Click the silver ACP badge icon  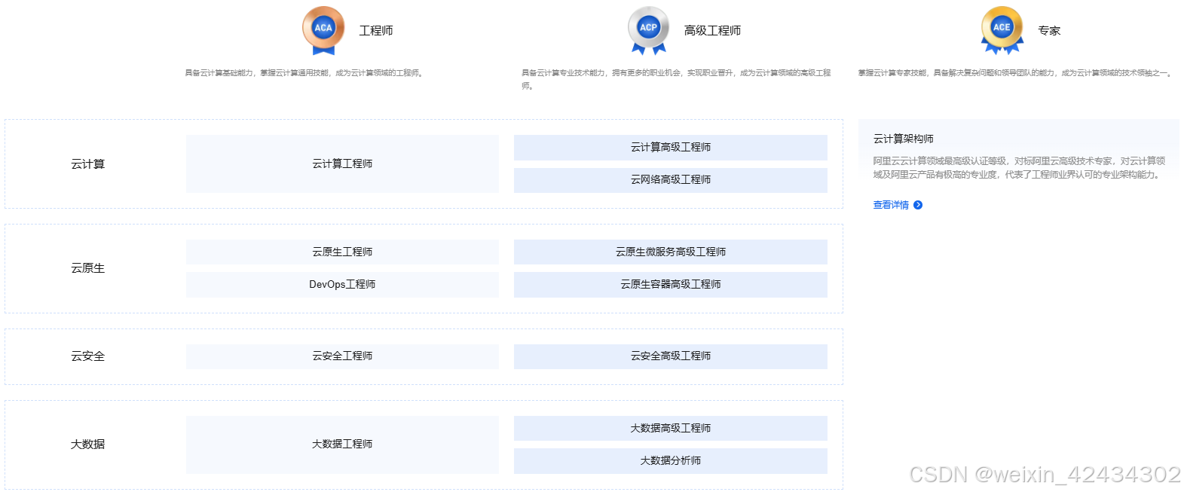coord(649,30)
